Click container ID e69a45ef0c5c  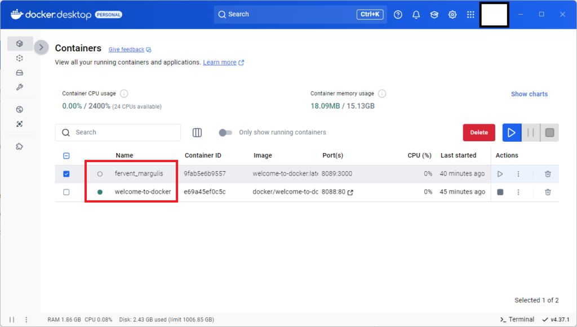(205, 192)
